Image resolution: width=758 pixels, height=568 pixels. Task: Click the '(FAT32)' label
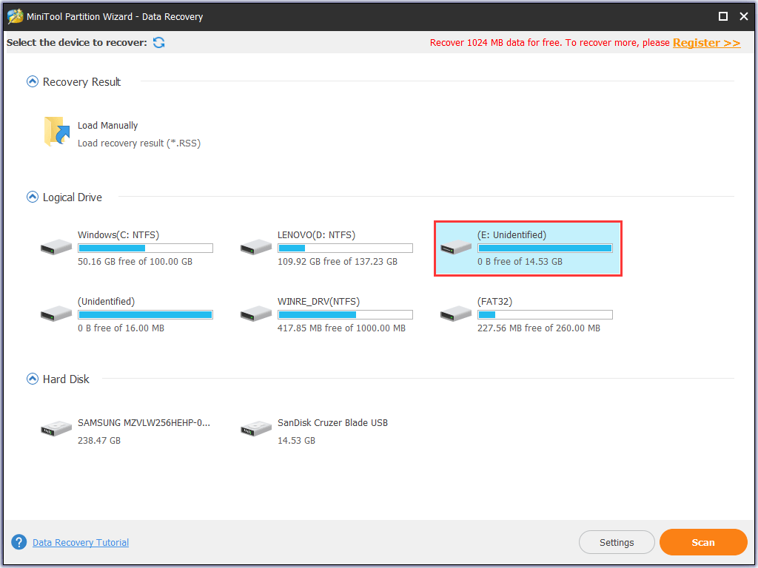coord(494,302)
